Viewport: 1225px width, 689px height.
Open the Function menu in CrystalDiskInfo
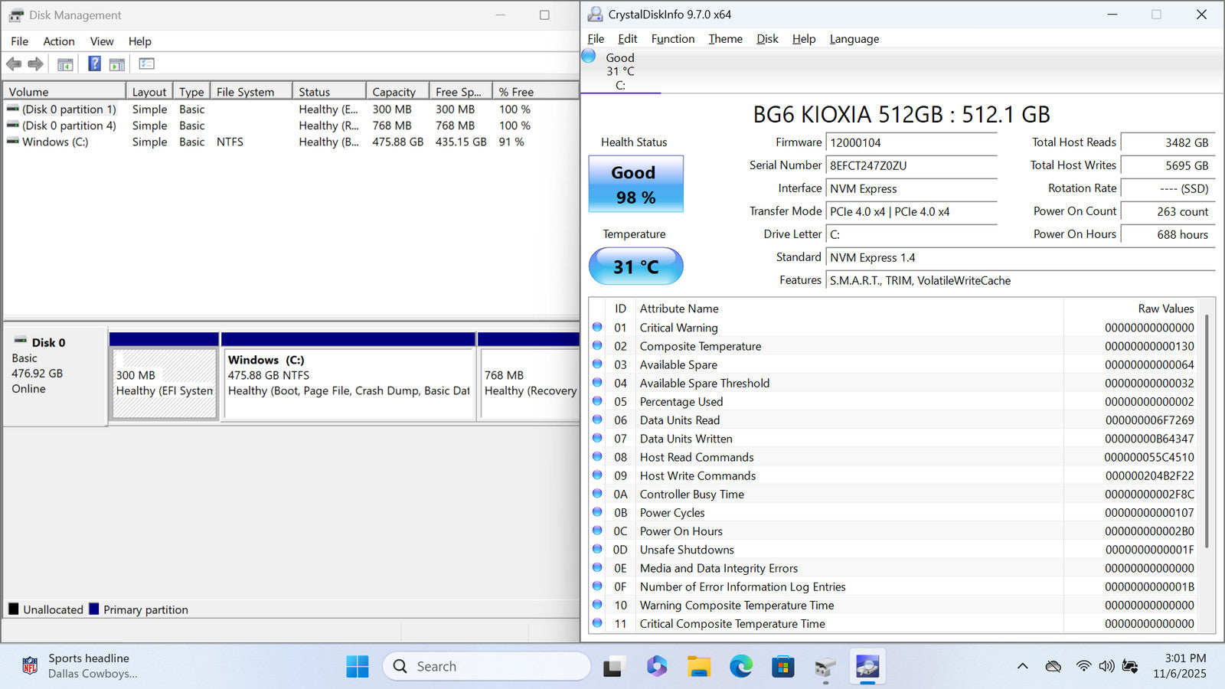[672, 39]
